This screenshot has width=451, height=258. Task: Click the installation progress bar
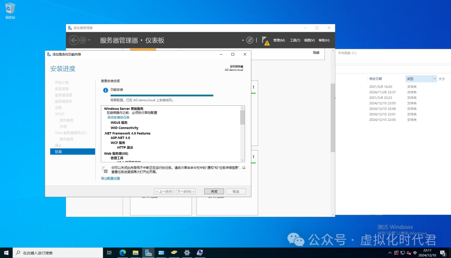tap(162, 95)
